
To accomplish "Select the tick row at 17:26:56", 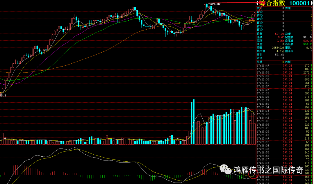I will [x=285, y=156].
